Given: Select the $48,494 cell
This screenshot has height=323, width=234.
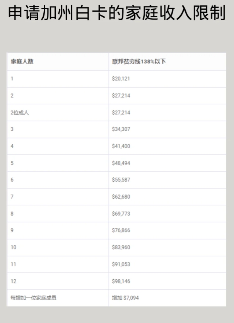Looking at the screenshot, I should click(x=121, y=163).
